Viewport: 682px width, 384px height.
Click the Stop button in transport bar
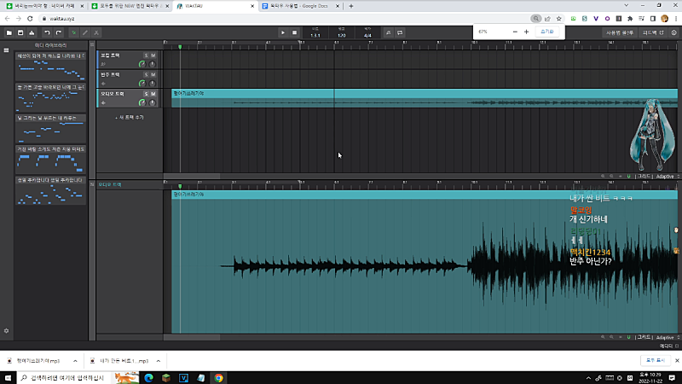(295, 32)
